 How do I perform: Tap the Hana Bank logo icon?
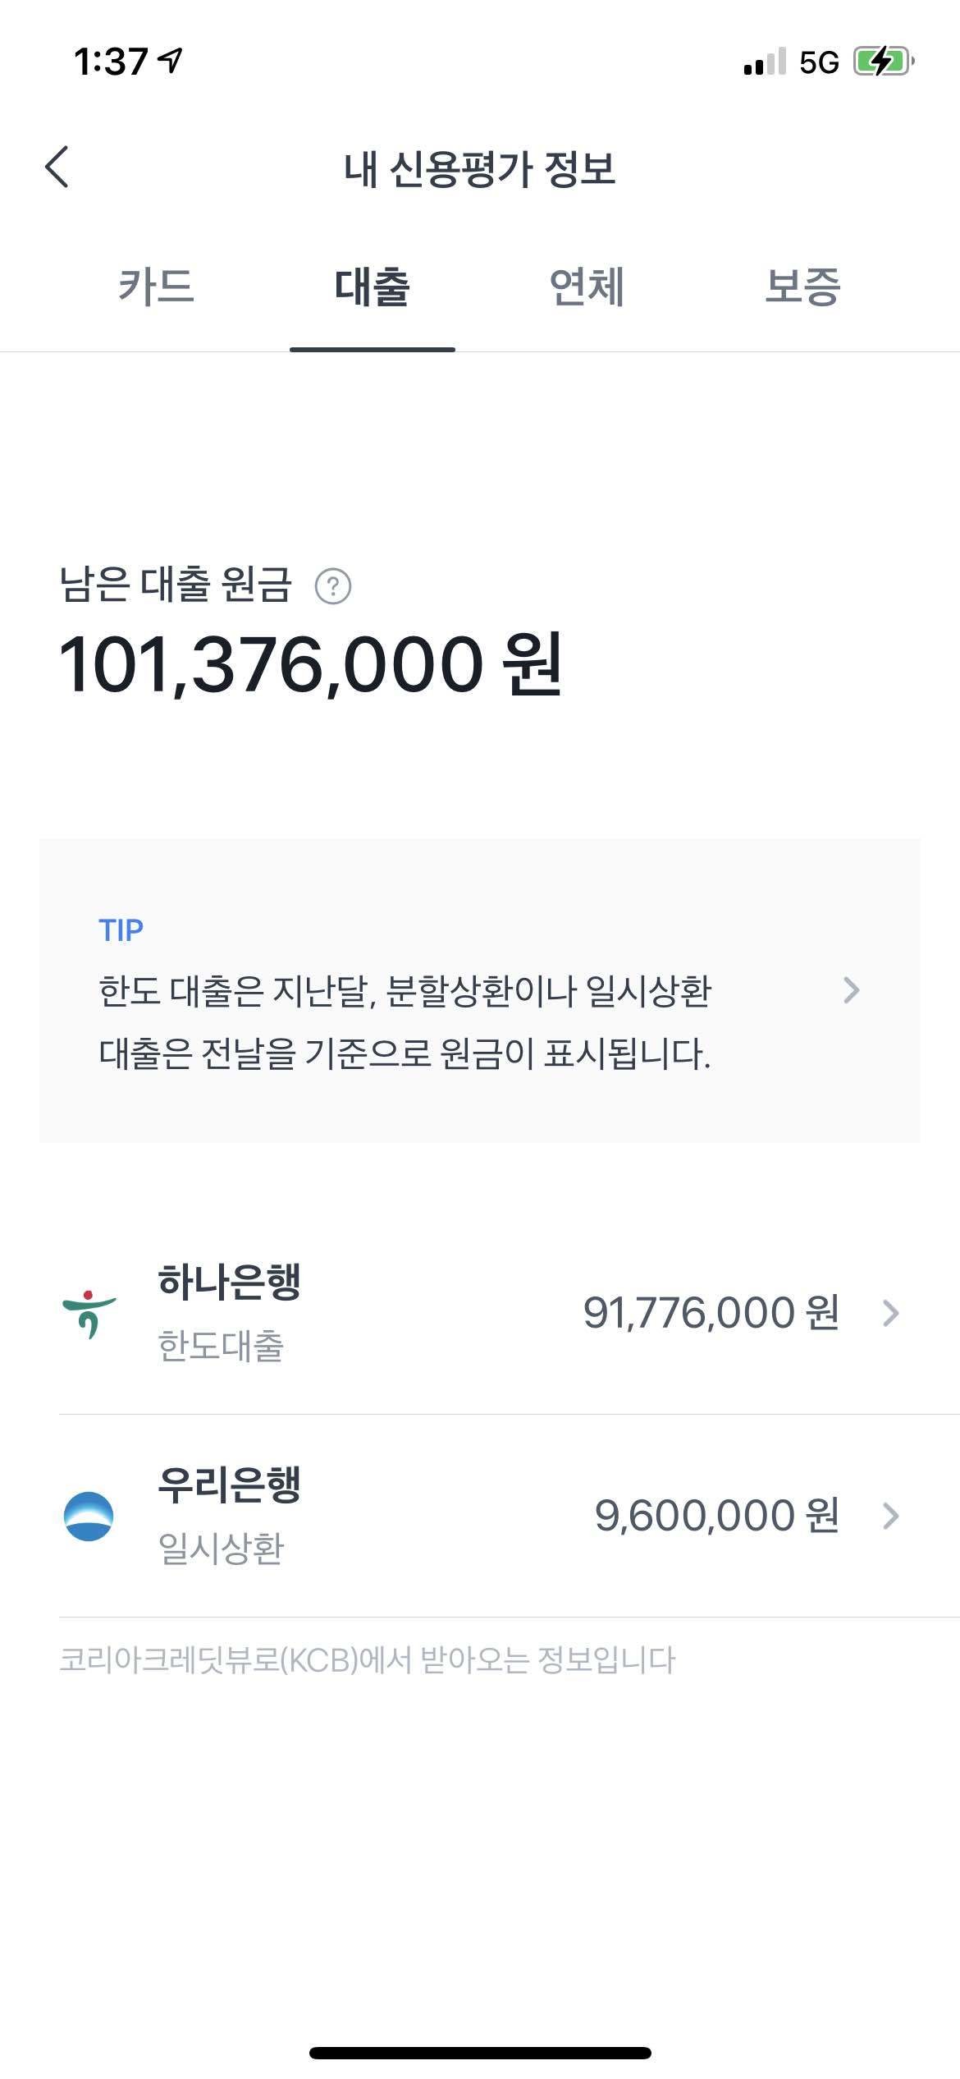pyautogui.click(x=89, y=1313)
